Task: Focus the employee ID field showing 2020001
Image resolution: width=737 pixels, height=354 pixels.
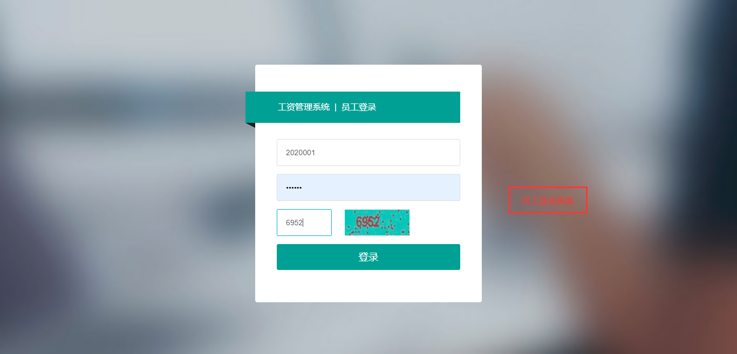Action: pos(368,152)
